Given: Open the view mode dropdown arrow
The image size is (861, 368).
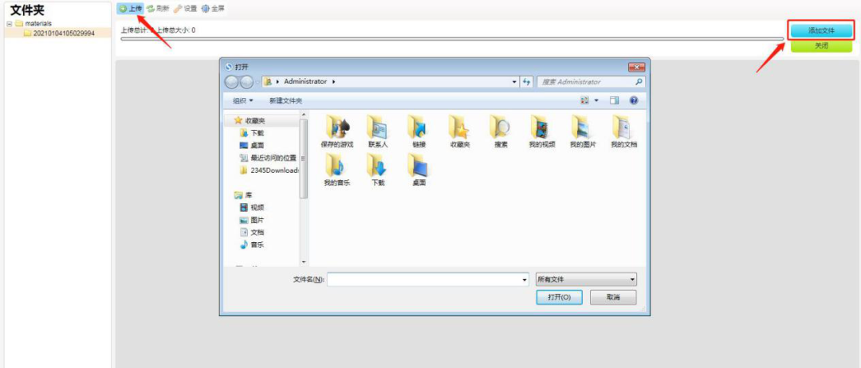Looking at the screenshot, I should click(x=596, y=100).
